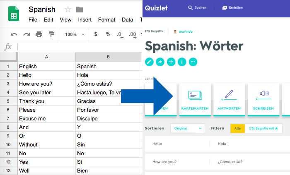Select cell See you later

(46, 92)
